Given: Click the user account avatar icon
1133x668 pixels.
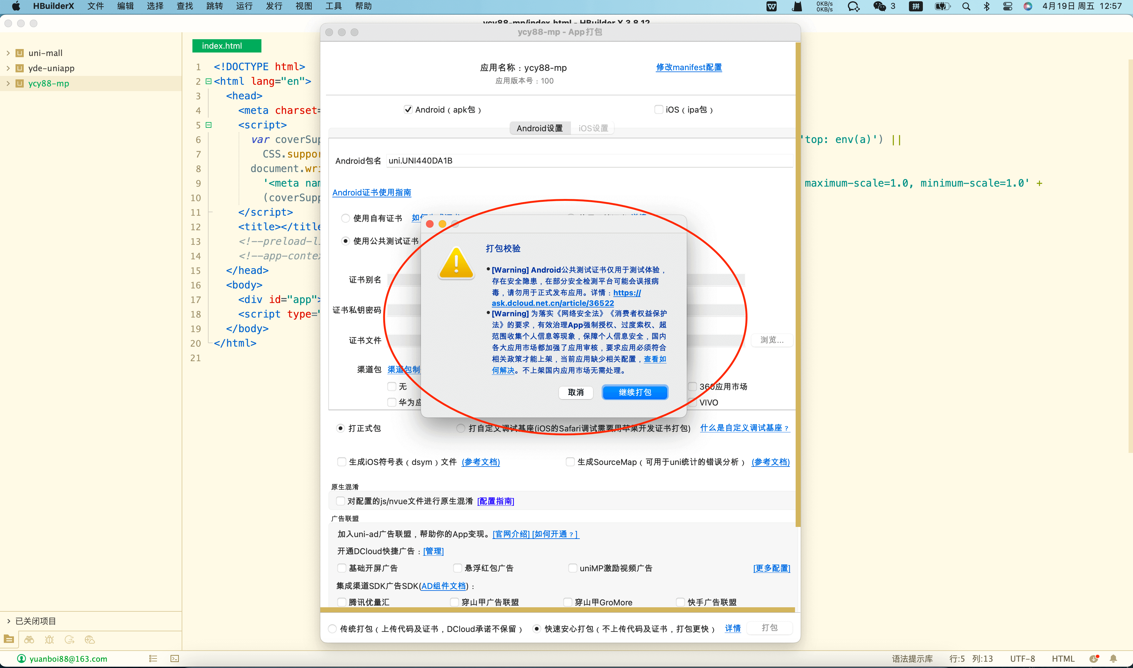Looking at the screenshot, I should pos(21,659).
